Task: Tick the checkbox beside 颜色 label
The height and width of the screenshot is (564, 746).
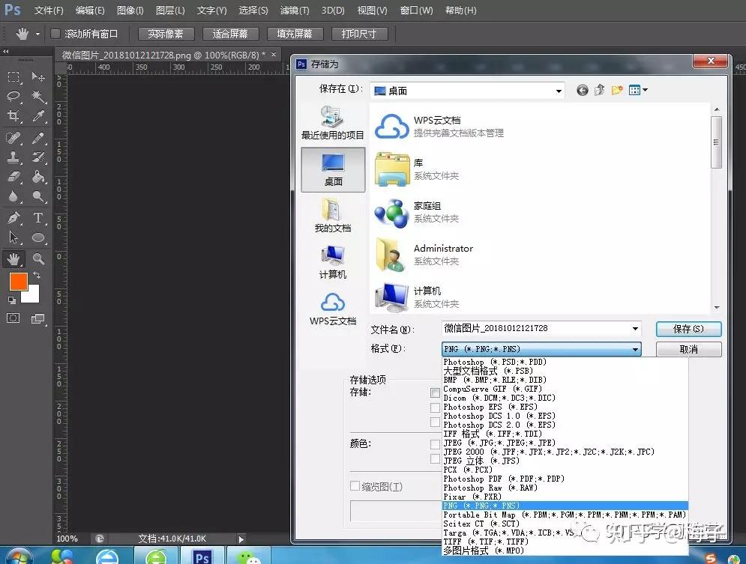Action: [x=435, y=444]
